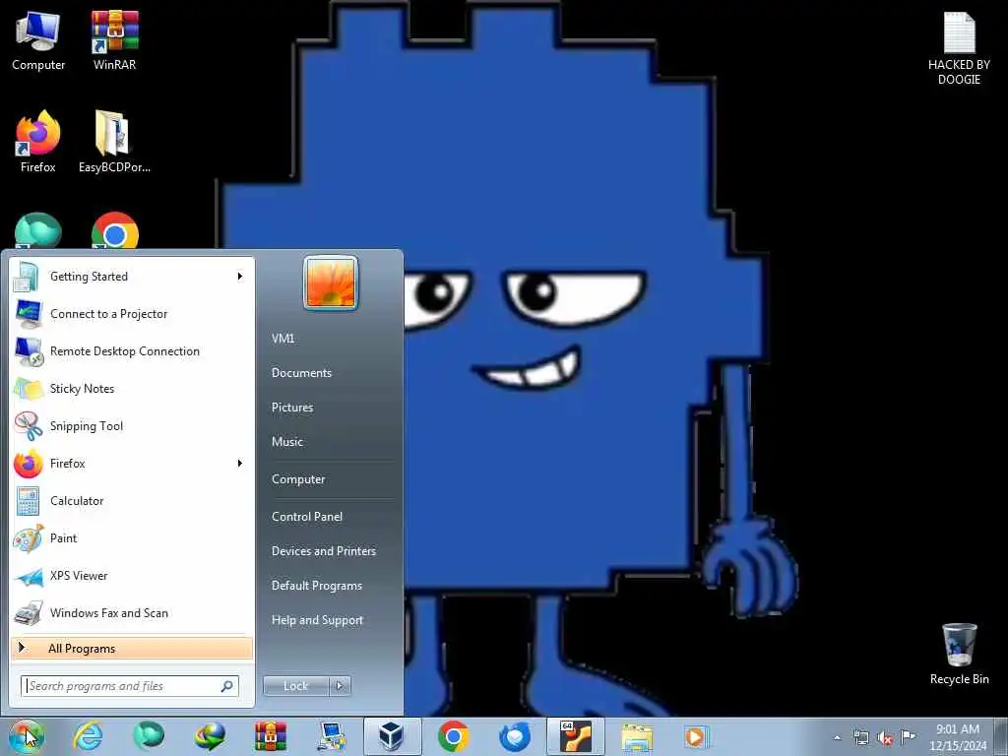Viewport: 1008px width, 756px height.
Task: Expand the Getting Started submenu arrow
Action: pyautogui.click(x=240, y=277)
